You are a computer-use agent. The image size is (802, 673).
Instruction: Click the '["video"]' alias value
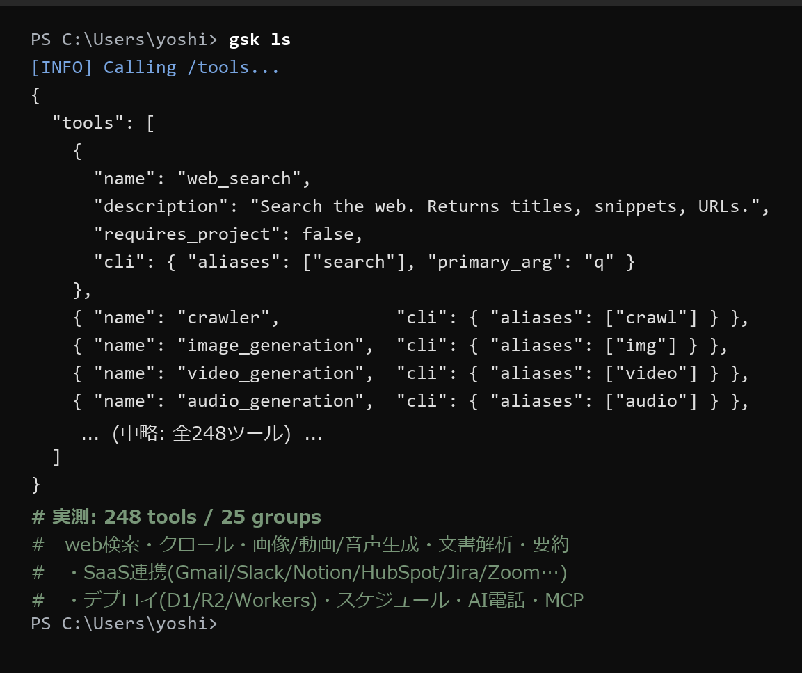650,373
